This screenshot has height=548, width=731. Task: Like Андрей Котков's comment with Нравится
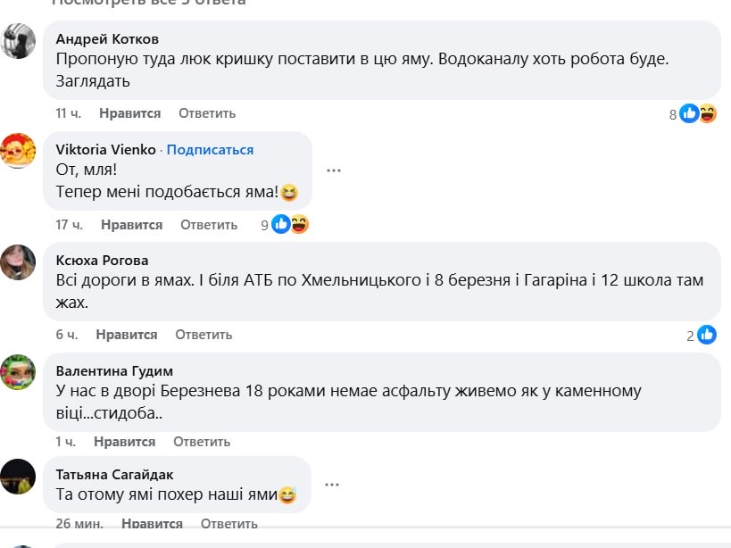pyautogui.click(x=130, y=113)
